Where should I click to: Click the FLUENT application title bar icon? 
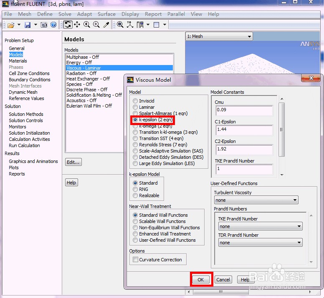coord(5,3)
